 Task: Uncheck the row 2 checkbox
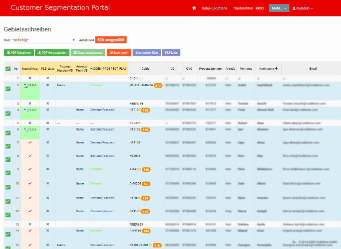7,89
